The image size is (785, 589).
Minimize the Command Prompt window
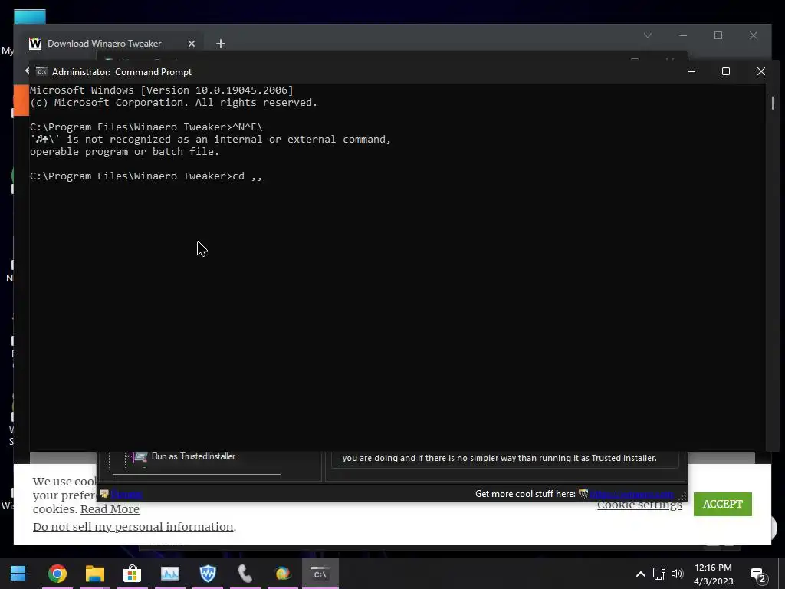(691, 71)
